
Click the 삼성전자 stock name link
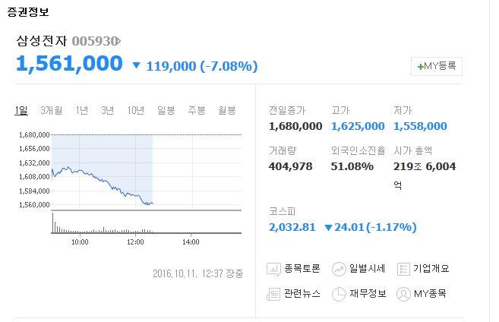click(x=40, y=41)
